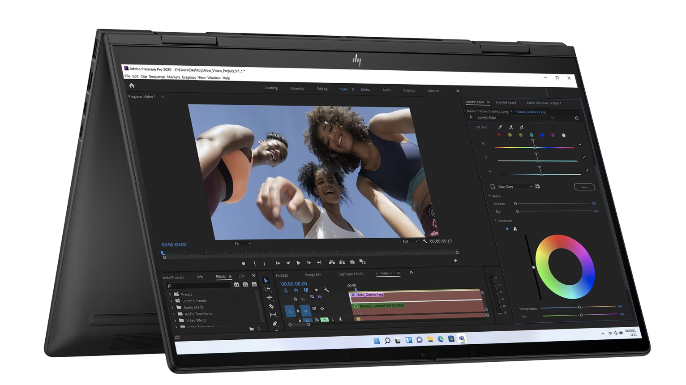
Task: Collapse the Refine section
Action: pyautogui.click(x=489, y=196)
